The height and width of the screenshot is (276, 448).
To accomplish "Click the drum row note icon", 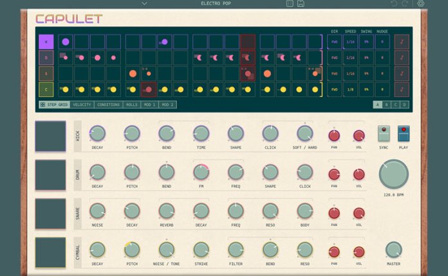I will pos(402,58).
